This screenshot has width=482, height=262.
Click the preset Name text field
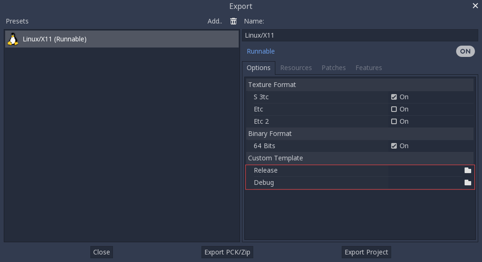point(360,35)
